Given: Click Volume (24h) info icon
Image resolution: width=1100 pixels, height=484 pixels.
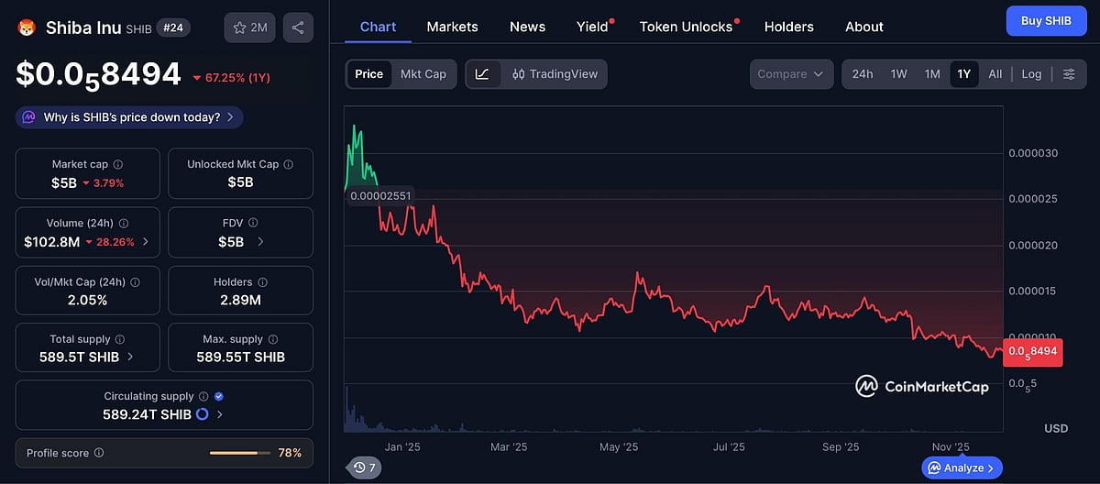Looking at the screenshot, I should (x=124, y=223).
